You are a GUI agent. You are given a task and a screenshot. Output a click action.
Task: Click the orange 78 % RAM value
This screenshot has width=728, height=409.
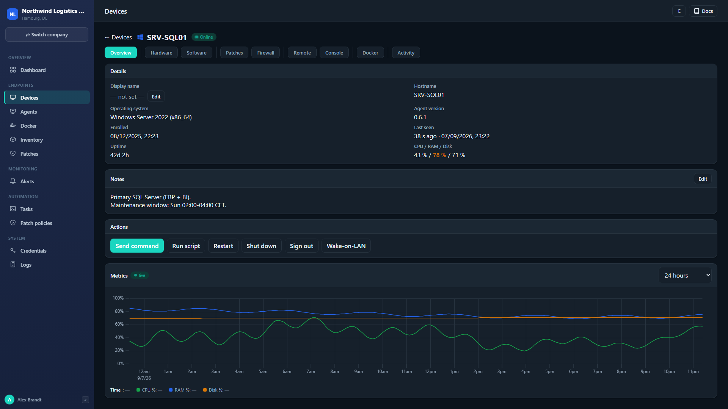pyautogui.click(x=439, y=155)
